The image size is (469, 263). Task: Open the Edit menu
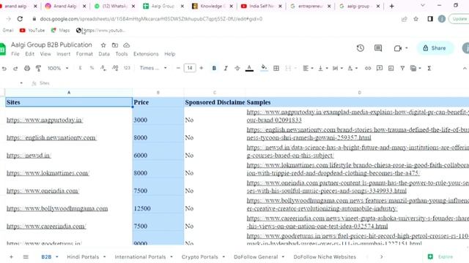point(29,54)
